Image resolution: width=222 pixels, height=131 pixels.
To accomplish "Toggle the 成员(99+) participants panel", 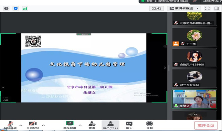I will click(x=110, y=125).
